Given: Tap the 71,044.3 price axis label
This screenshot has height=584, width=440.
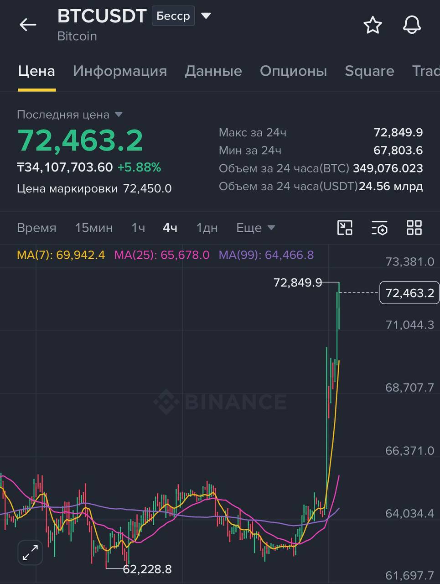Looking at the screenshot, I should pyautogui.click(x=409, y=325).
